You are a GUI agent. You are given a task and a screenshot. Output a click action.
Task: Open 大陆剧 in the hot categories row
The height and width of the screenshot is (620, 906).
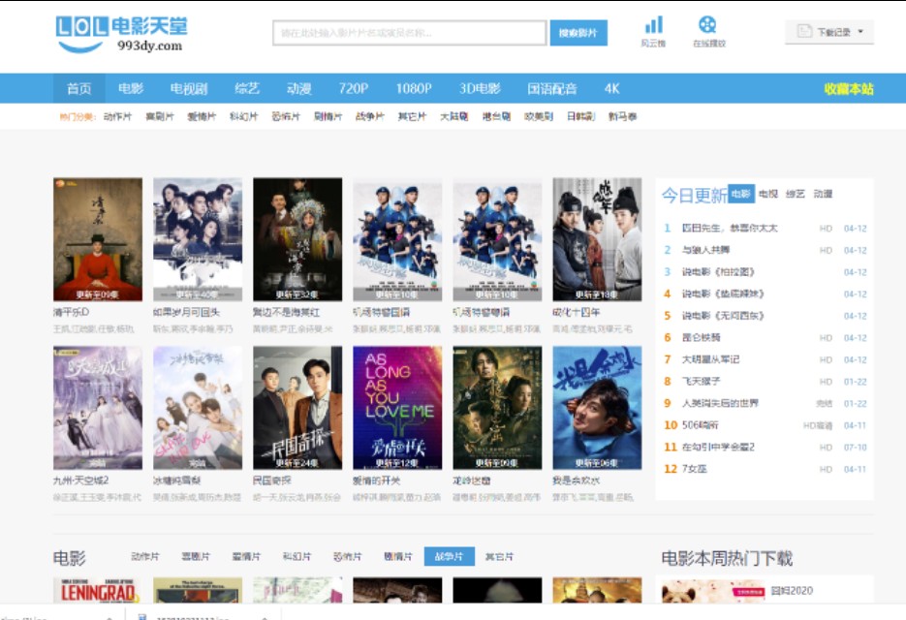click(454, 116)
